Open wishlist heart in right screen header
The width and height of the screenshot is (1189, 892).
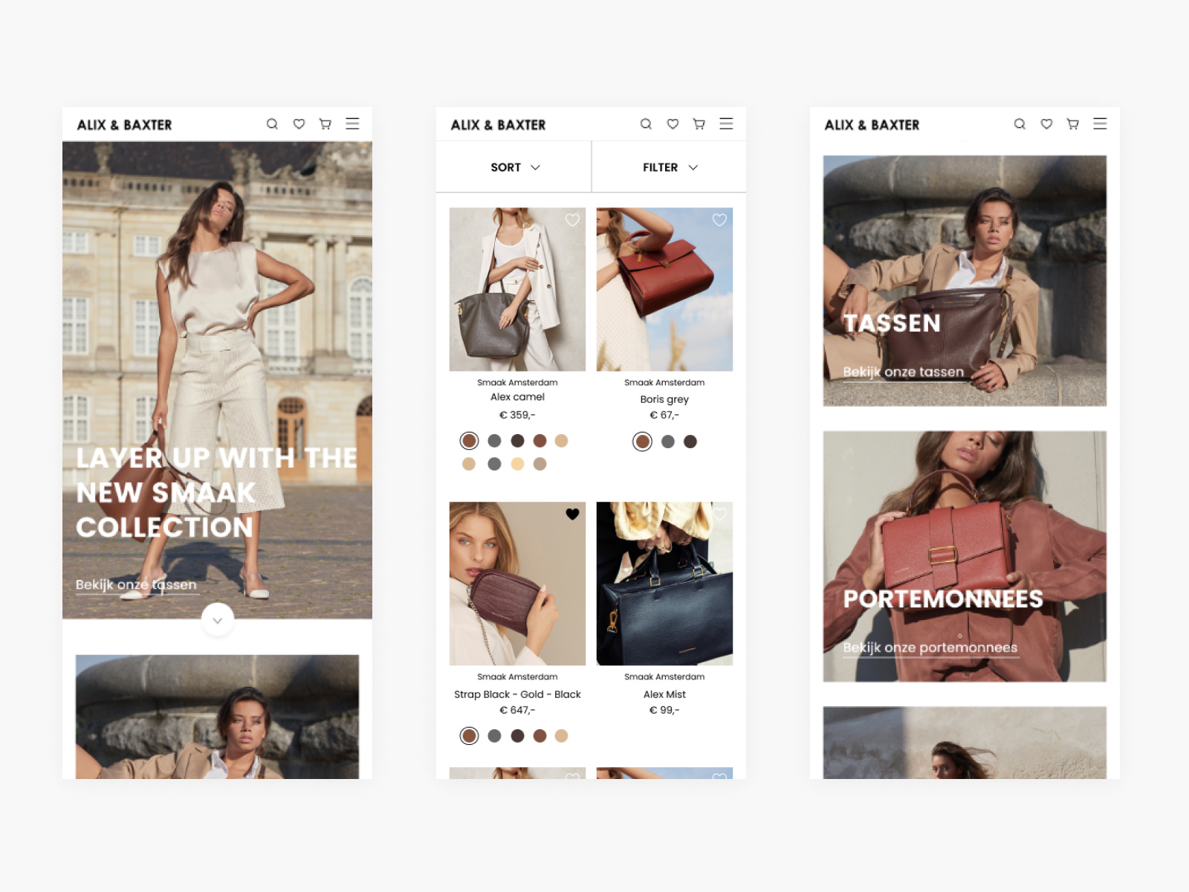click(1046, 124)
